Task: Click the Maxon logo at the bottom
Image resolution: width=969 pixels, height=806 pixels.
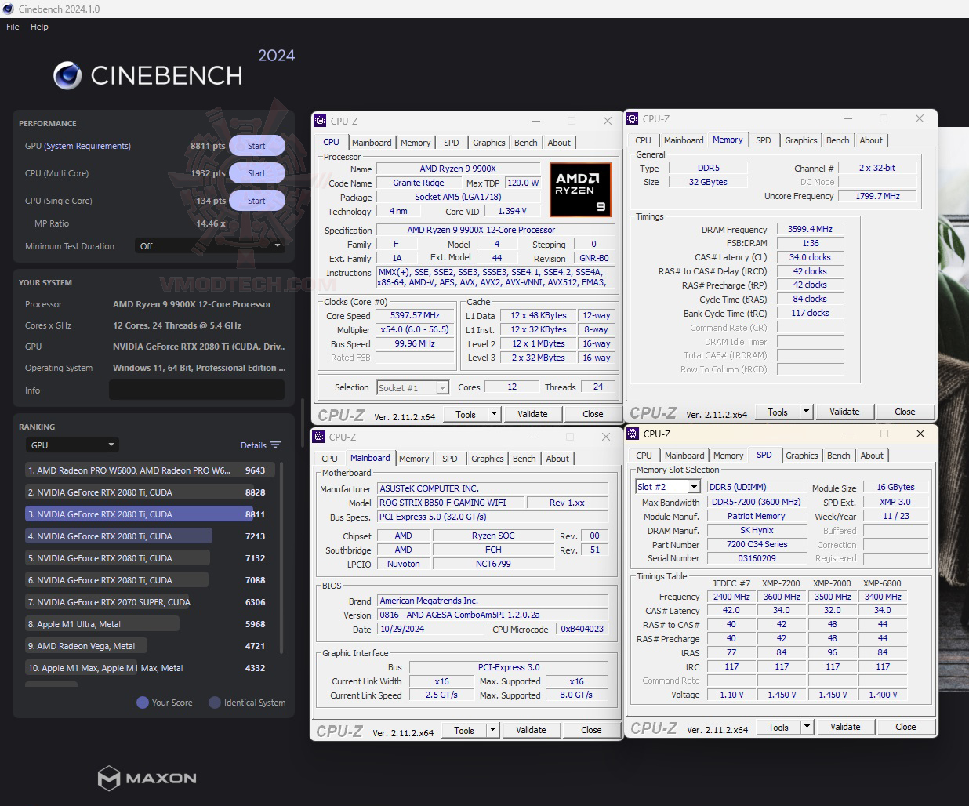Action: pos(147,778)
